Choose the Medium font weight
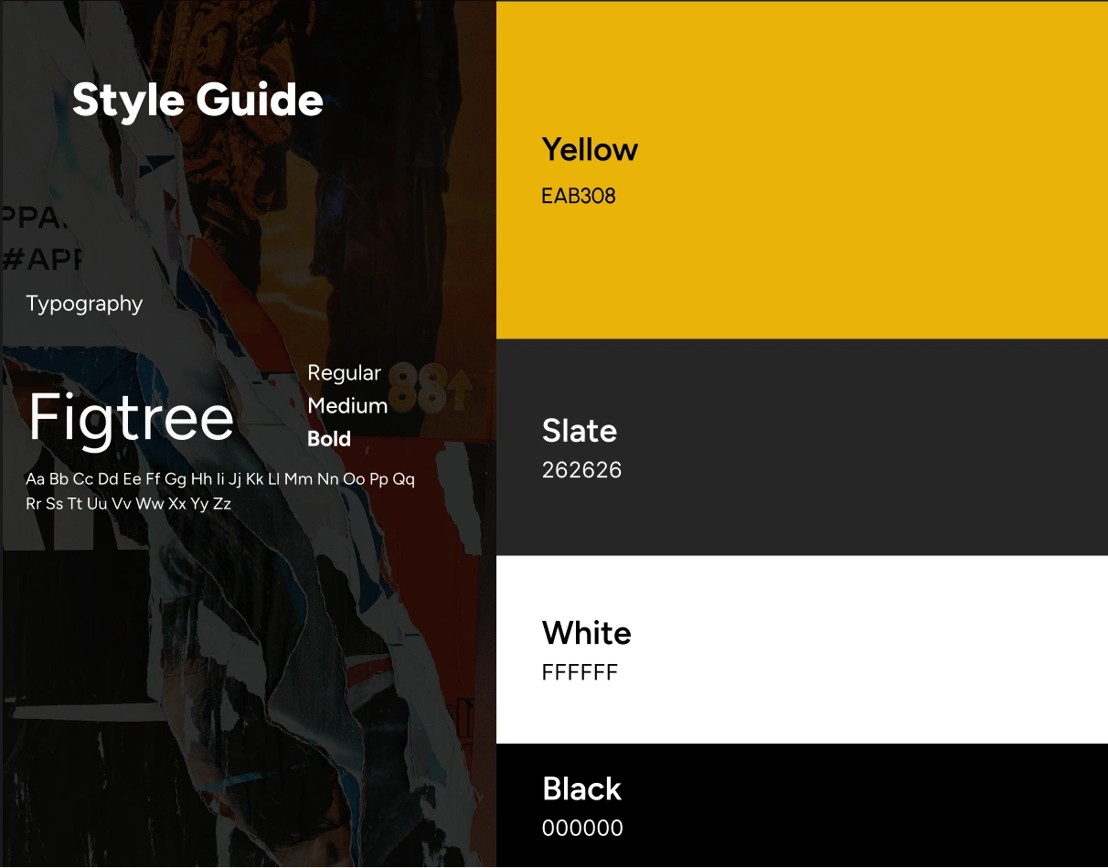Viewport: 1108px width, 868px height. tap(347, 406)
